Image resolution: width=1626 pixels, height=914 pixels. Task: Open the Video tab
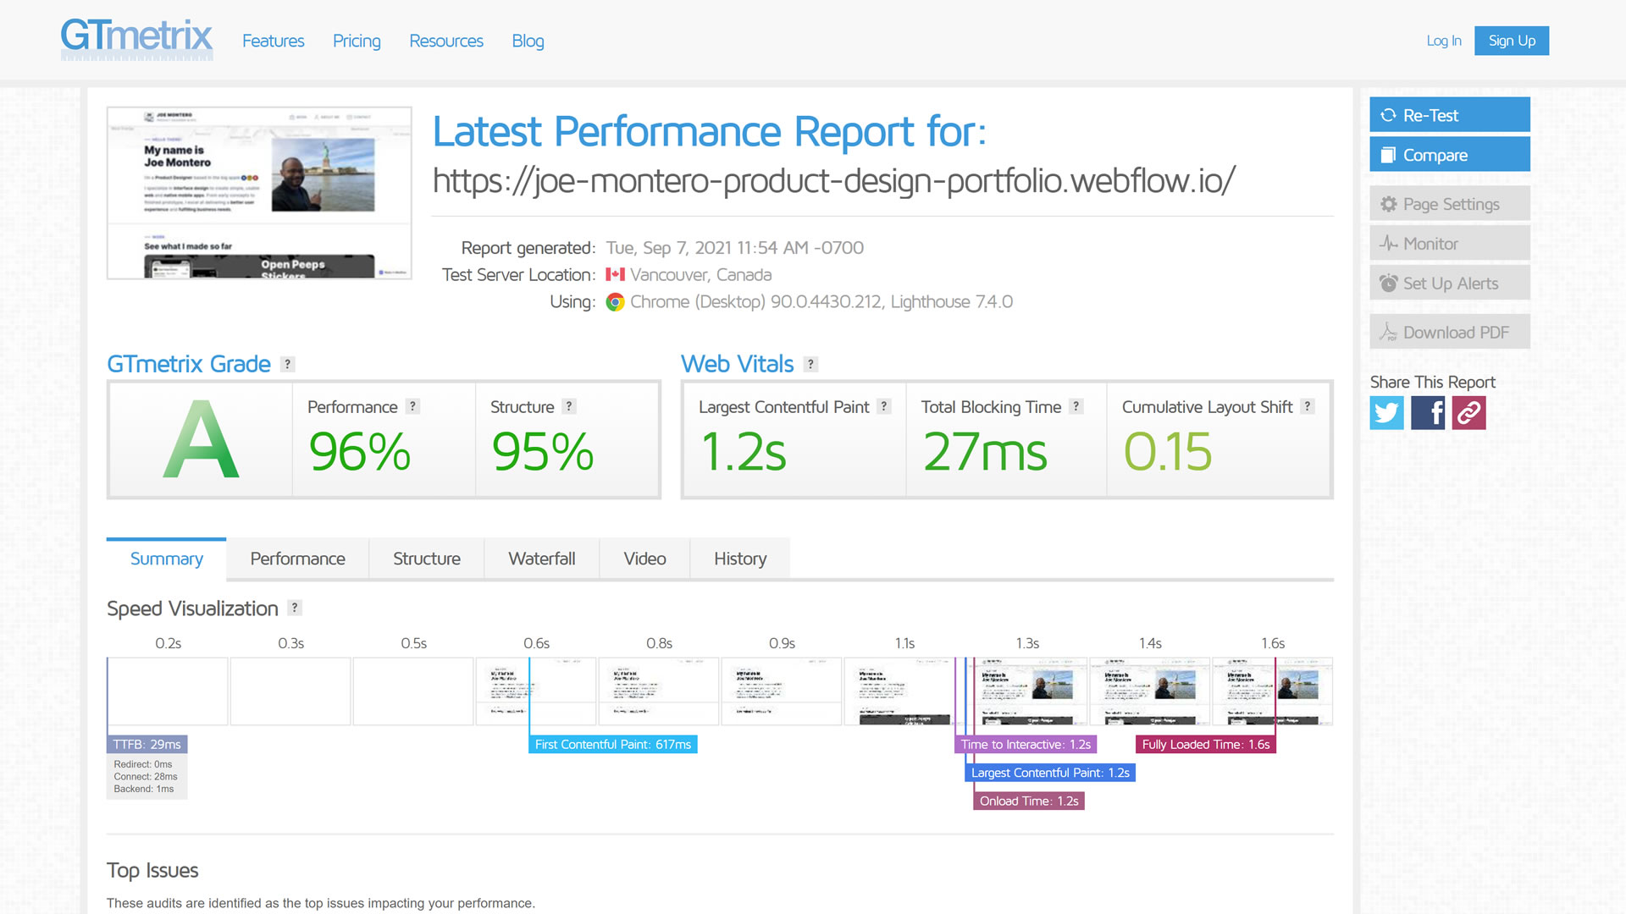pos(645,559)
